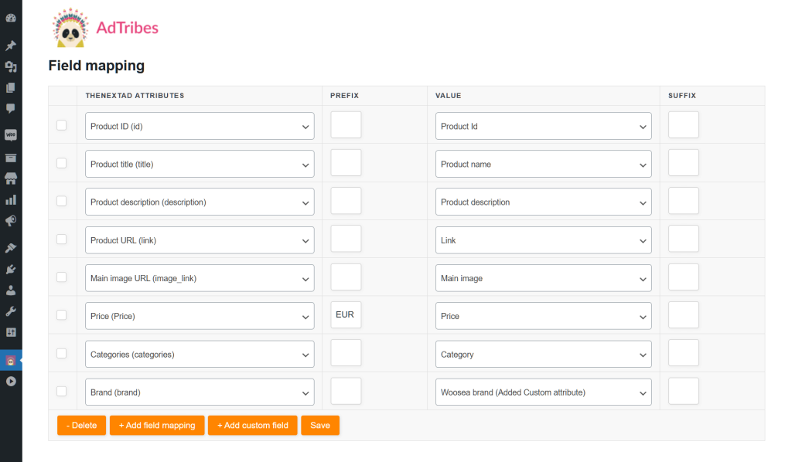Open the Analytics bar-chart icon

[11, 200]
